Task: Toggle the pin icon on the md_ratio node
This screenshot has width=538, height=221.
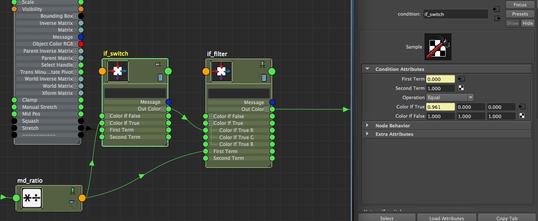Action: tap(73, 191)
